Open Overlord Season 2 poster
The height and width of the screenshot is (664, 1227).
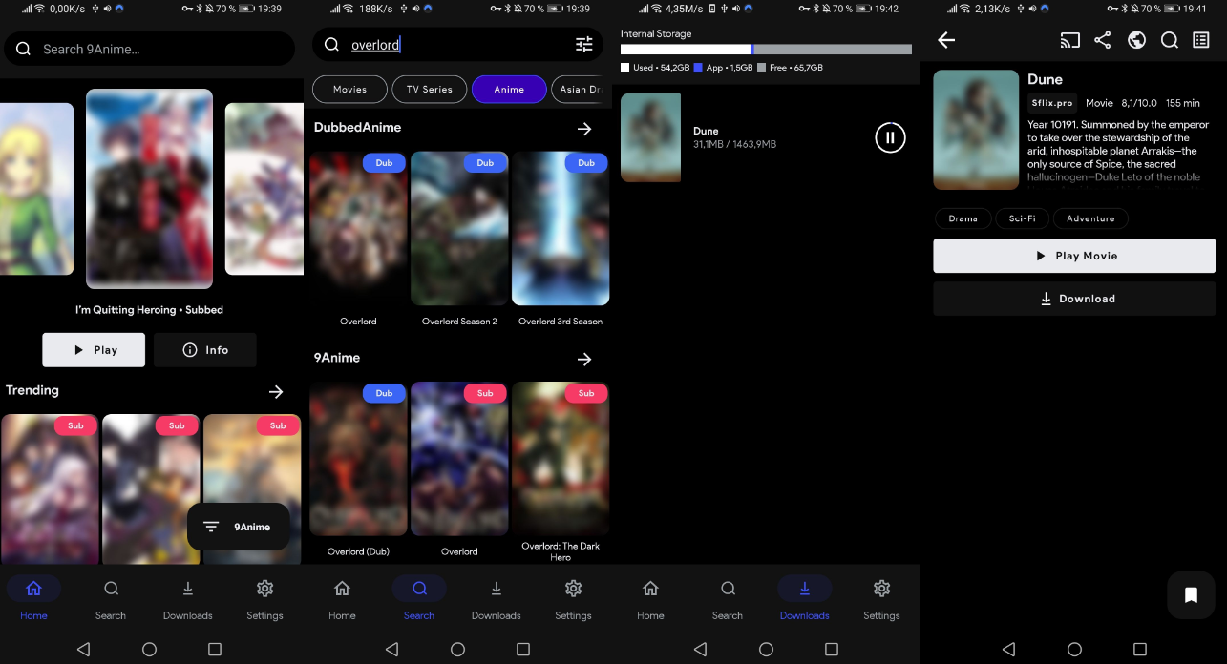(x=459, y=229)
